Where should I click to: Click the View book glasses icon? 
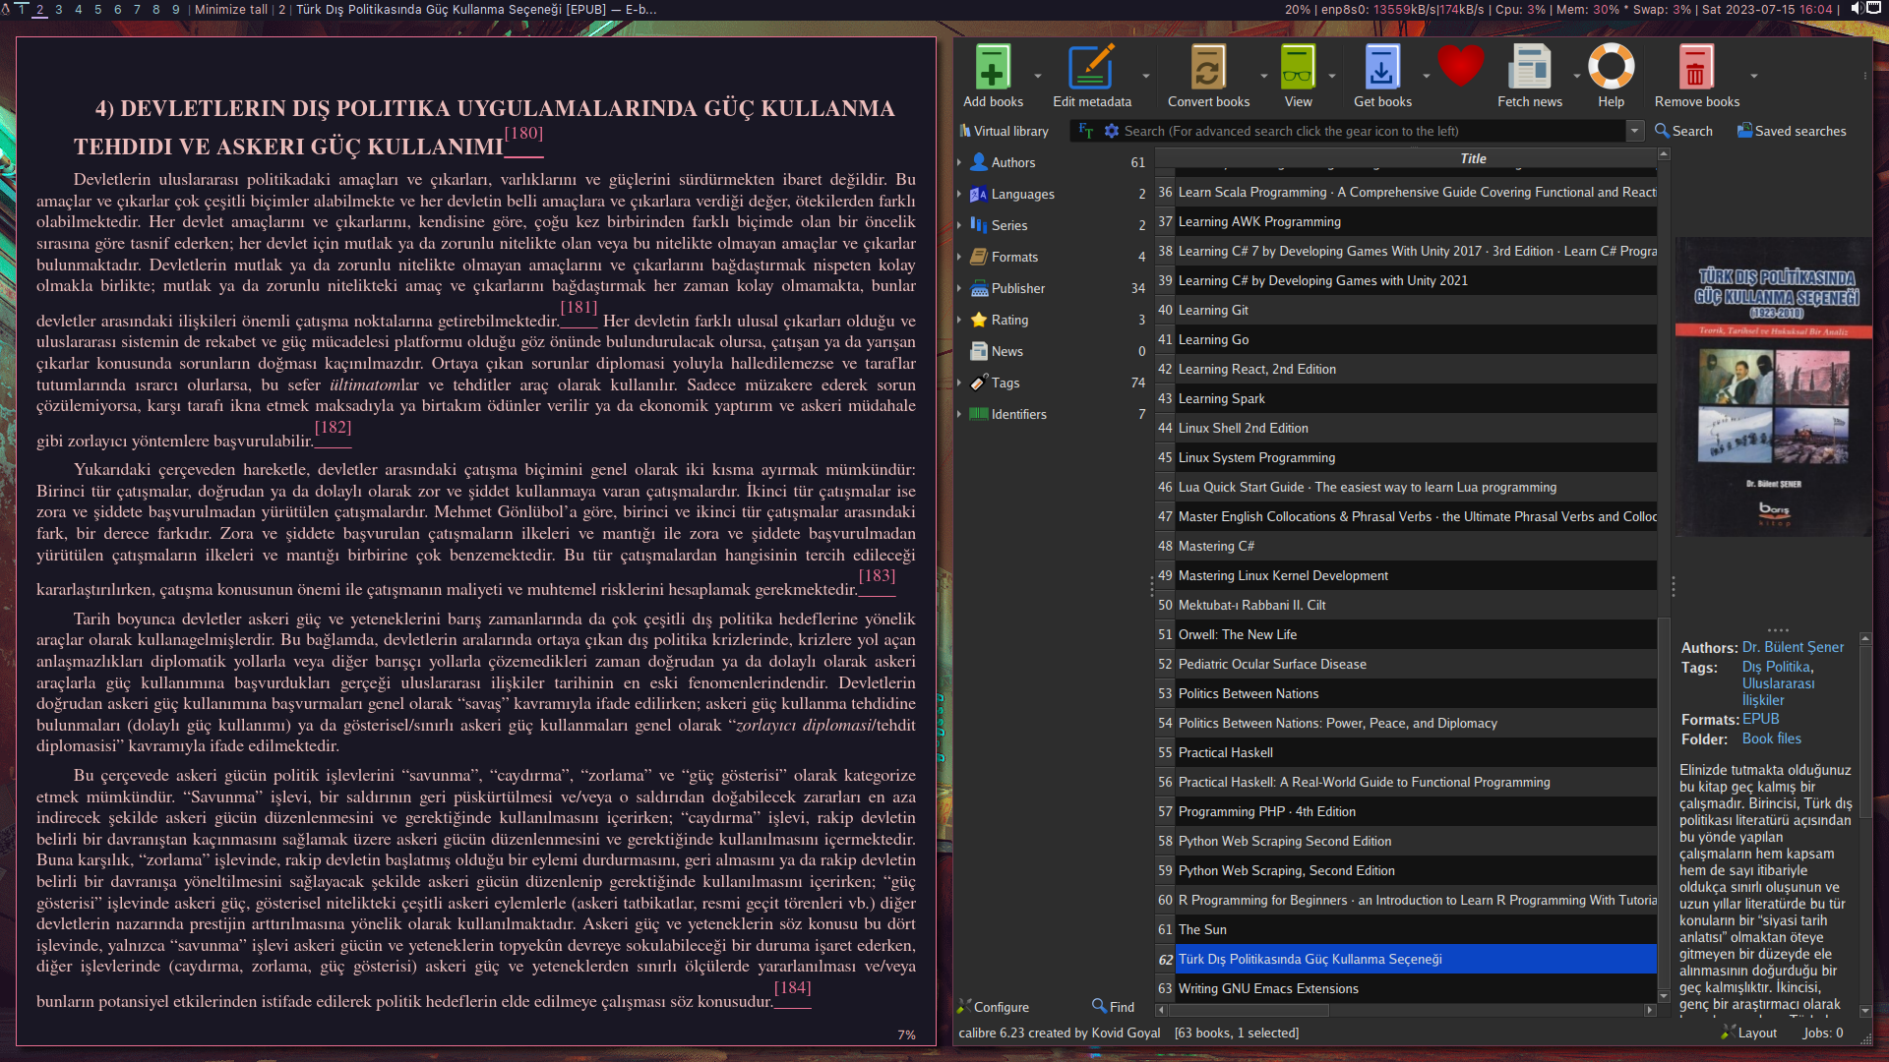1297,69
